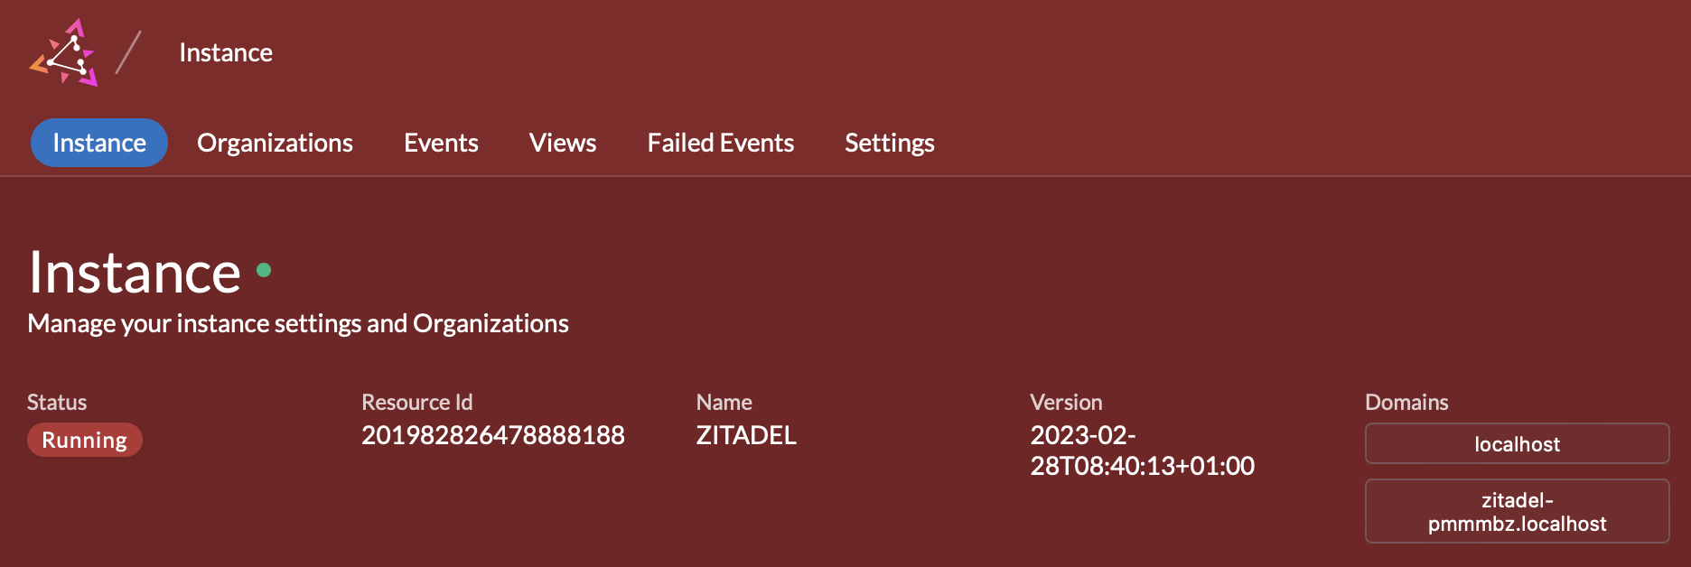The image size is (1691, 567).
Task: Click the ZITADEL logo icon
Action: tap(63, 52)
